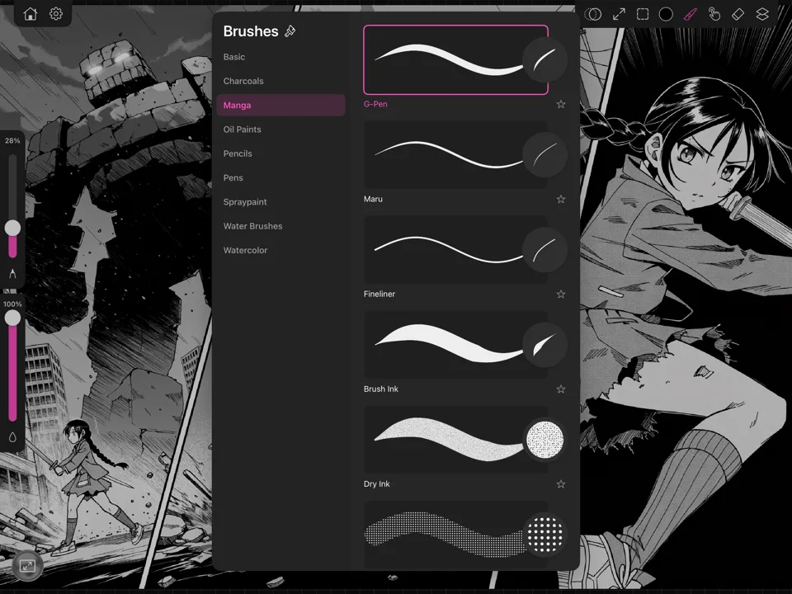
Task: Select the smudge finger tool
Action: point(714,14)
